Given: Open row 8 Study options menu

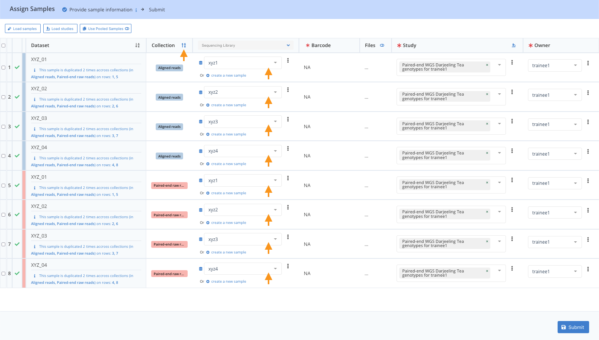Looking at the screenshot, I should coord(512,268).
